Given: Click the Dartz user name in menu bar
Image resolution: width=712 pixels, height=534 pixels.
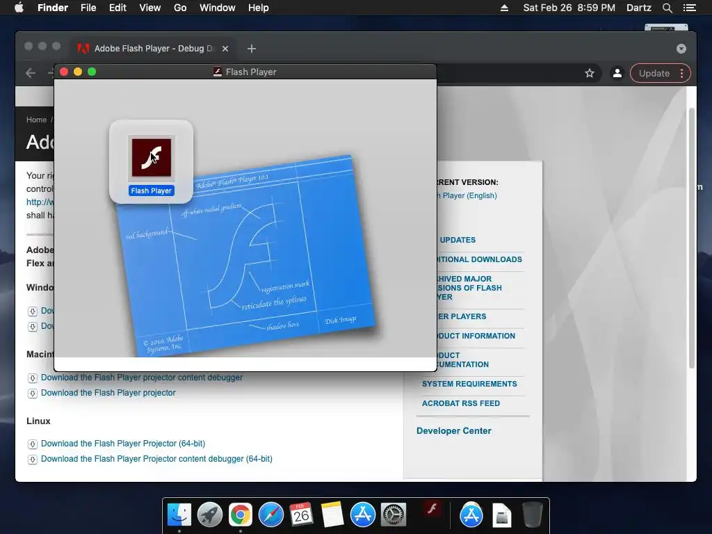Looking at the screenshot, I should coord(638,8).
